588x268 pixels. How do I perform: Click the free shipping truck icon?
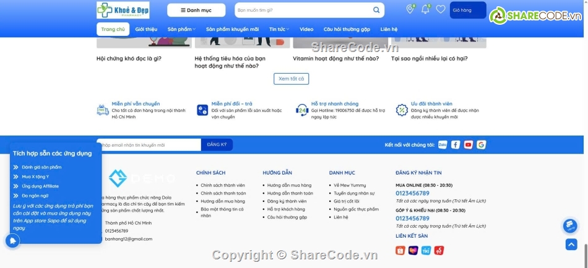point(103,110)
